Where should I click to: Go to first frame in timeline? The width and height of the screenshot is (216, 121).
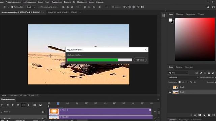(x=2, y=105)
